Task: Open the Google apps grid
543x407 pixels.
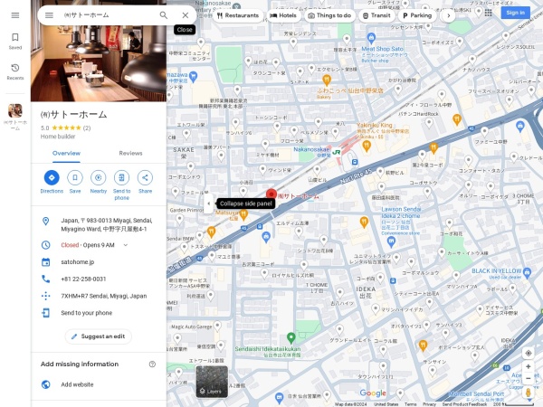Action: point(488,13)
